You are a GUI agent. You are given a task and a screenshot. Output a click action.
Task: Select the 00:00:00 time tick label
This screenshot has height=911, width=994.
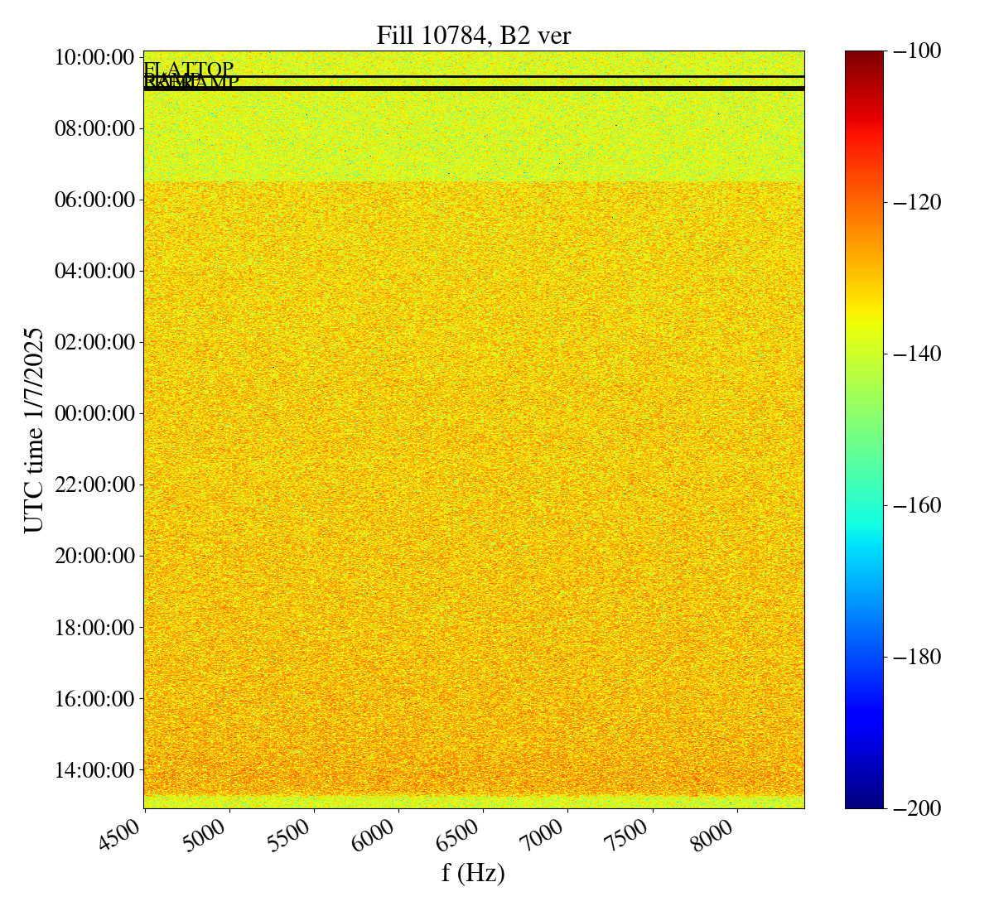(x=94, y=413)
